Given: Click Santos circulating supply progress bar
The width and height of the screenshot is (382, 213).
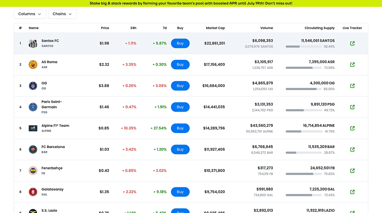Looking at the screenshot, I should (x=303, y=46).
